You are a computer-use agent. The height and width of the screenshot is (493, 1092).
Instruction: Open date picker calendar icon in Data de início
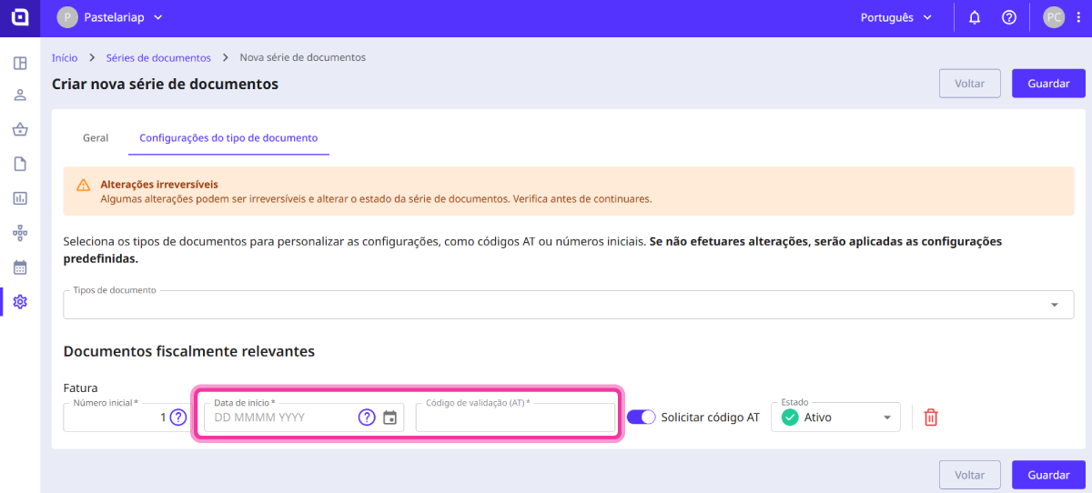coord(389,418)
